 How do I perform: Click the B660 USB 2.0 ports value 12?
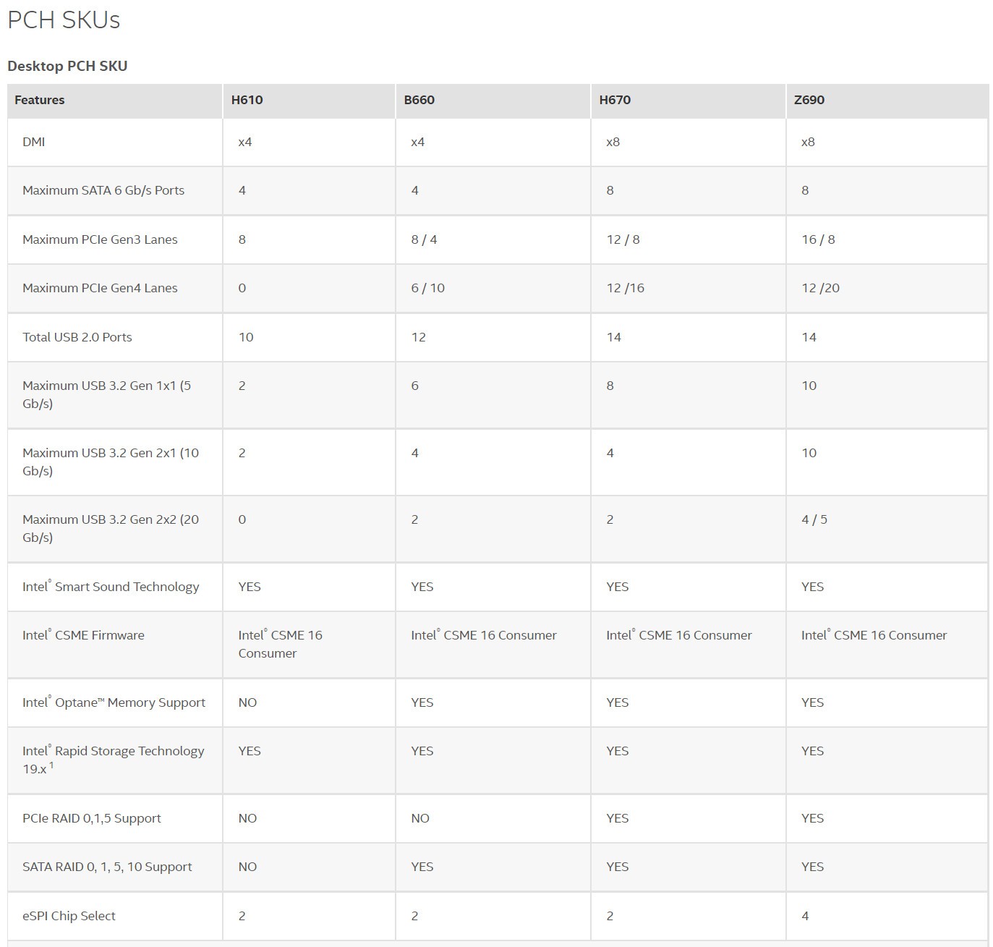click(418, 337)
